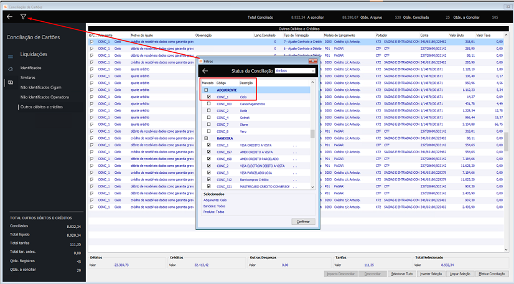Click the main table scrollbar thumb
The width and height of the screenshot is (514, 284).
[506, 141]
